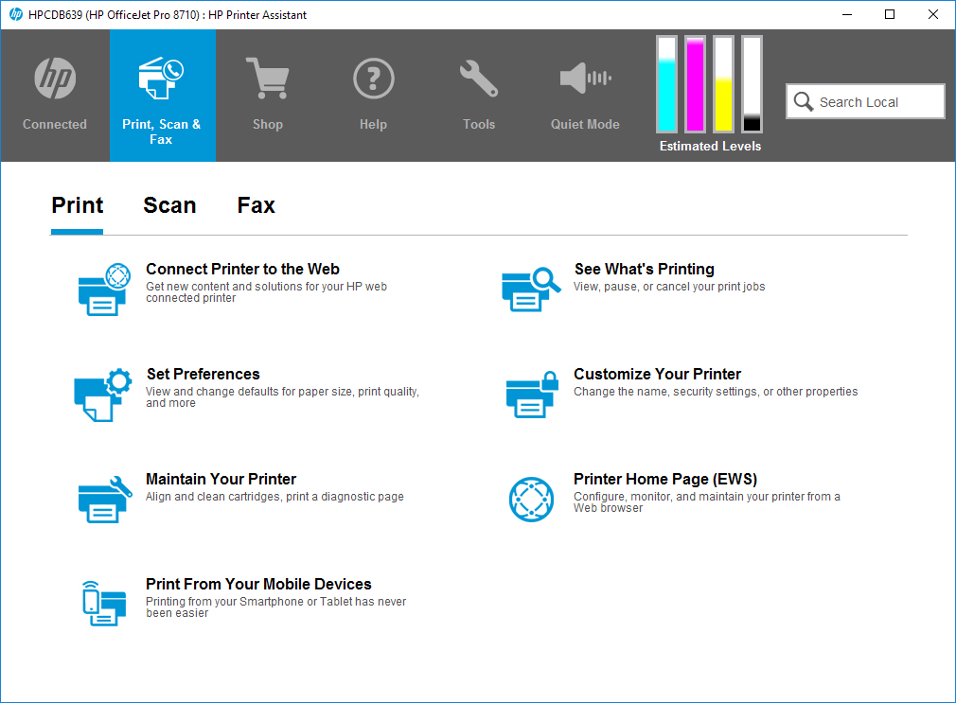
Task: Click 'Printing from your Smartphone or Tablet' text
Action: pyautogui.click(x=275, y=606)
